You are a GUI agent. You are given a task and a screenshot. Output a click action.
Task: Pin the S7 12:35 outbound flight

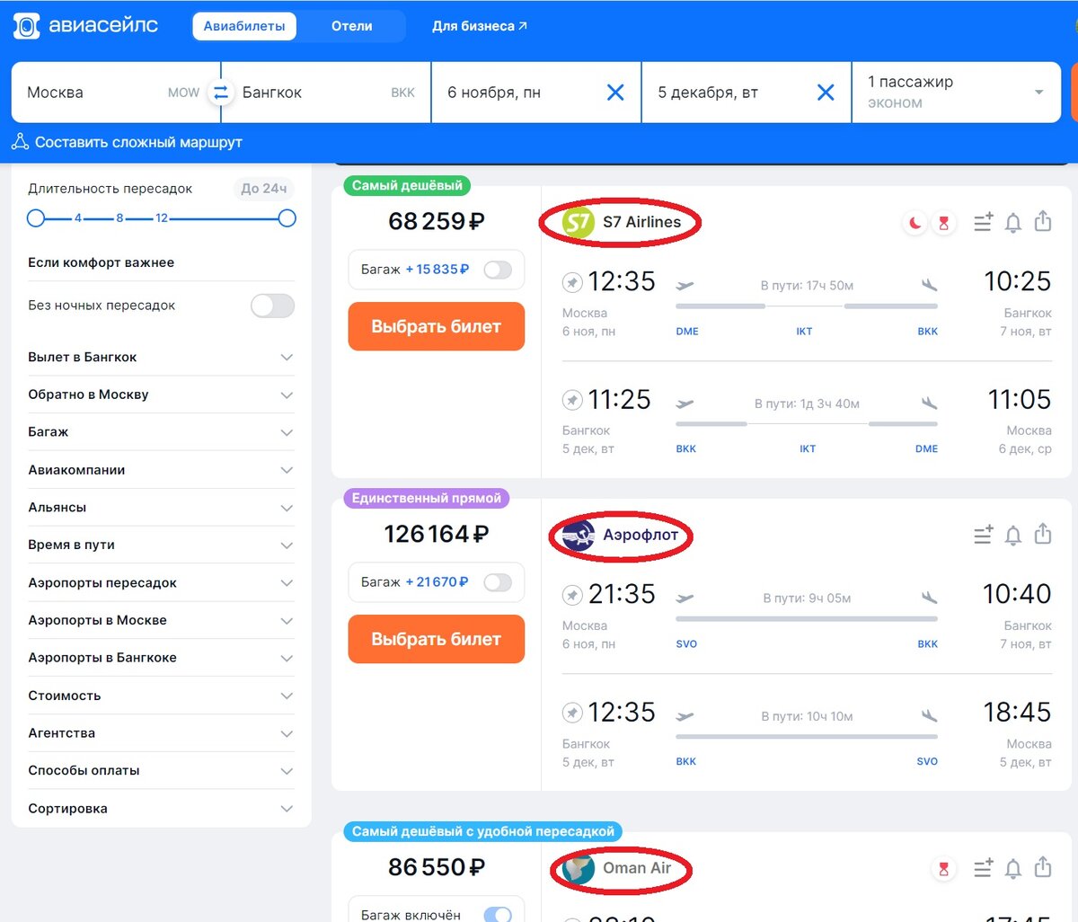click(572, 282)
